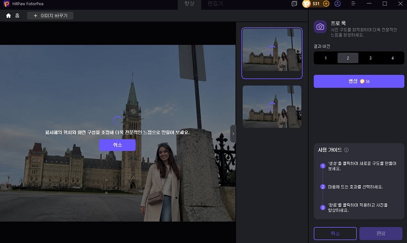Select result version 3

pyautogui.click(x=370, y=58)
